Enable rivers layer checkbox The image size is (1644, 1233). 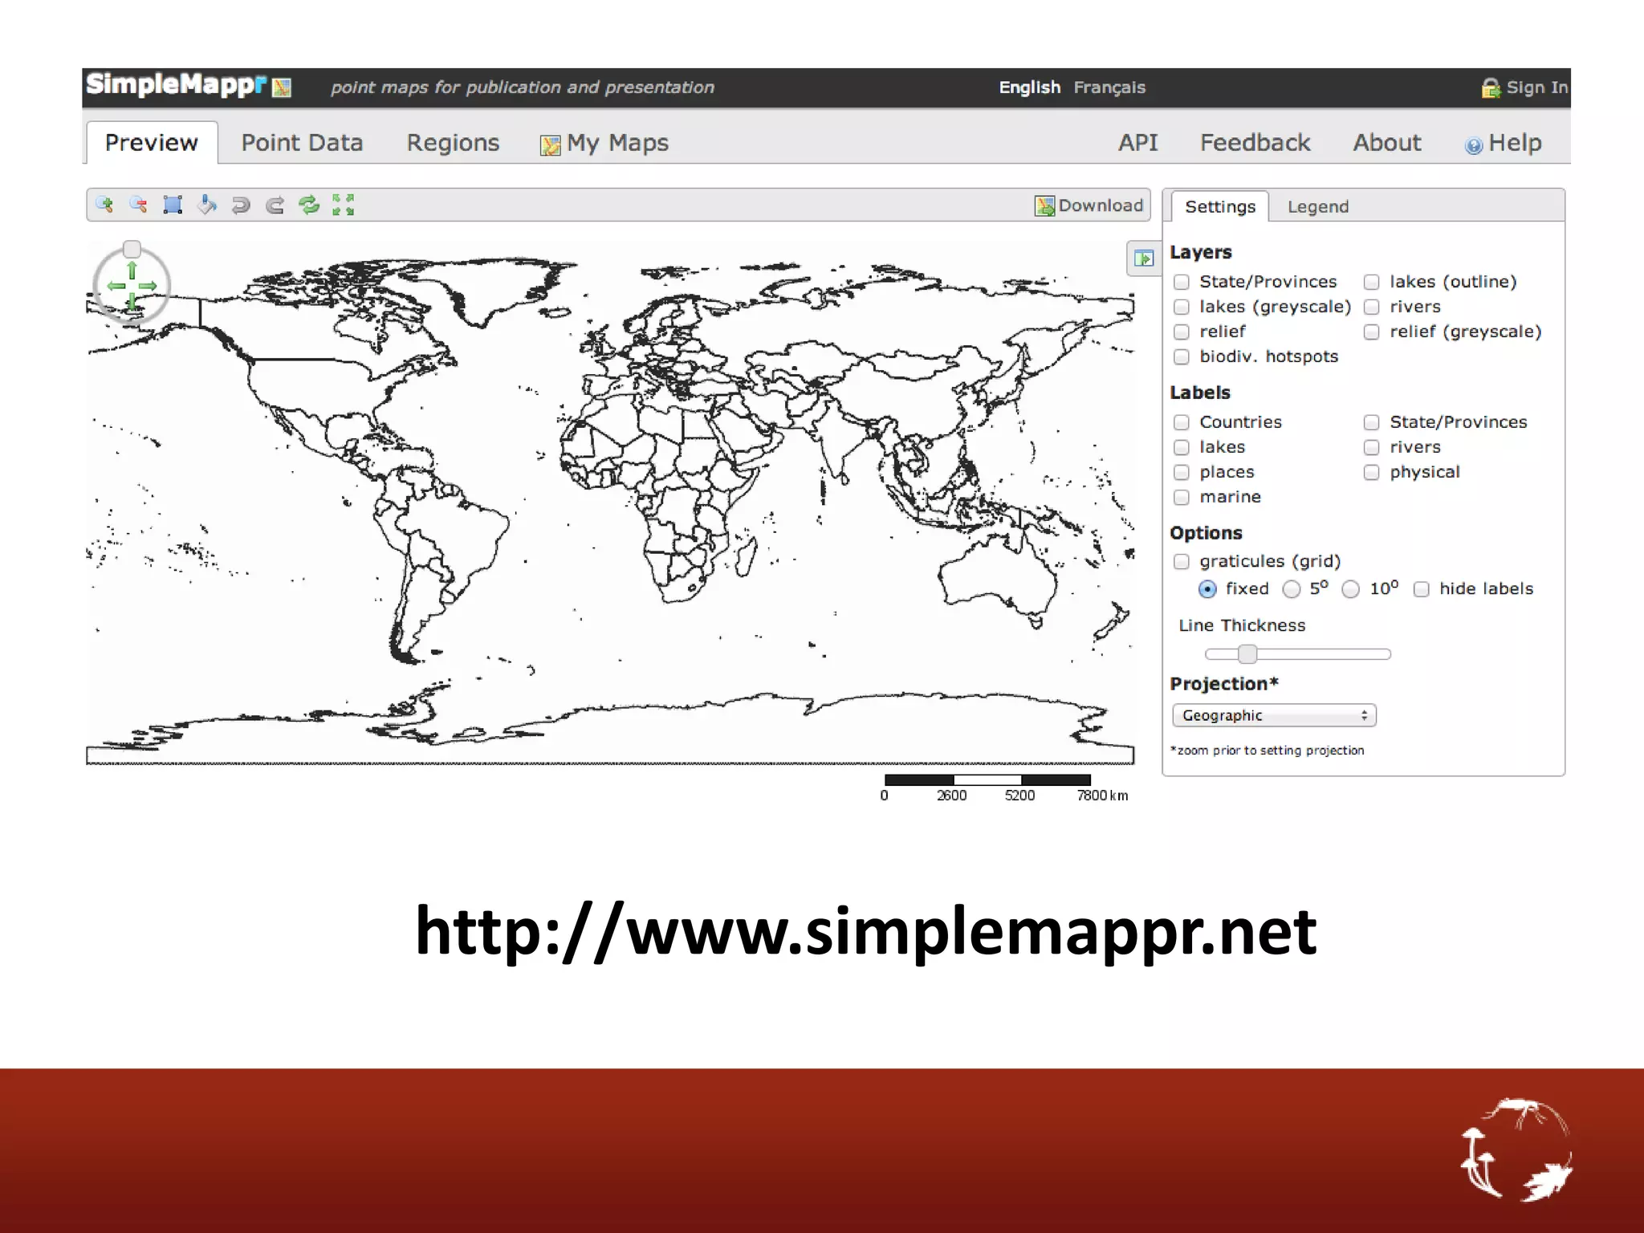point(1371,307)
